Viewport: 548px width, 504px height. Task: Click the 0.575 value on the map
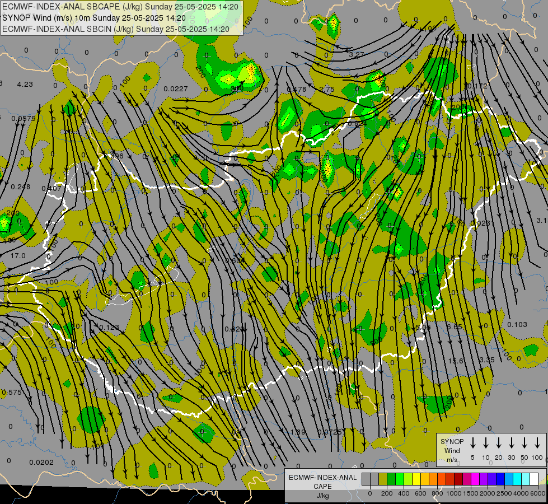tap(12, 393)
